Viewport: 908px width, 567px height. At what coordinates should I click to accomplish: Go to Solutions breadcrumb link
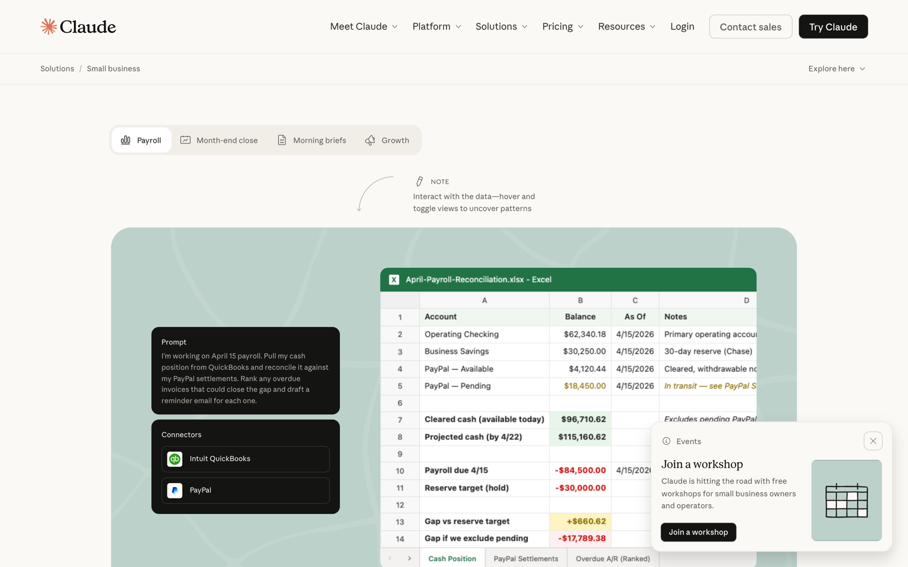[x=57, y=69]
